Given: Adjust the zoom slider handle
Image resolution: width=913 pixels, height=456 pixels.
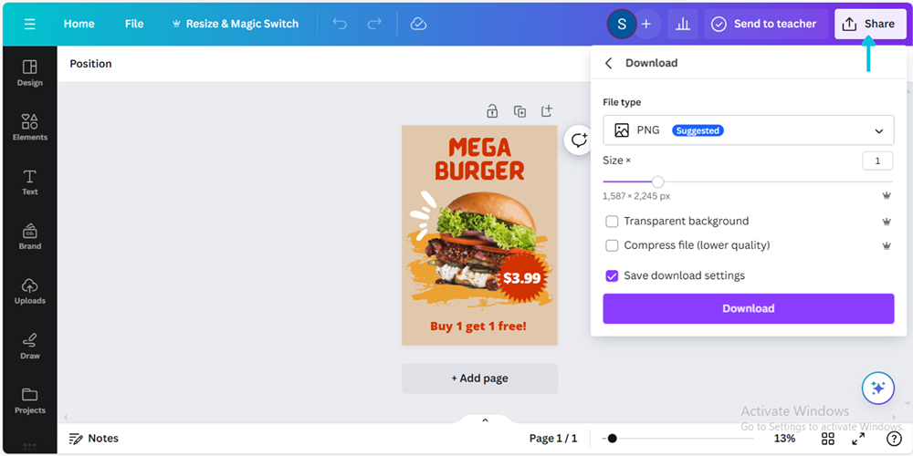Looking at the screenshot, I should tap(612, 439).
